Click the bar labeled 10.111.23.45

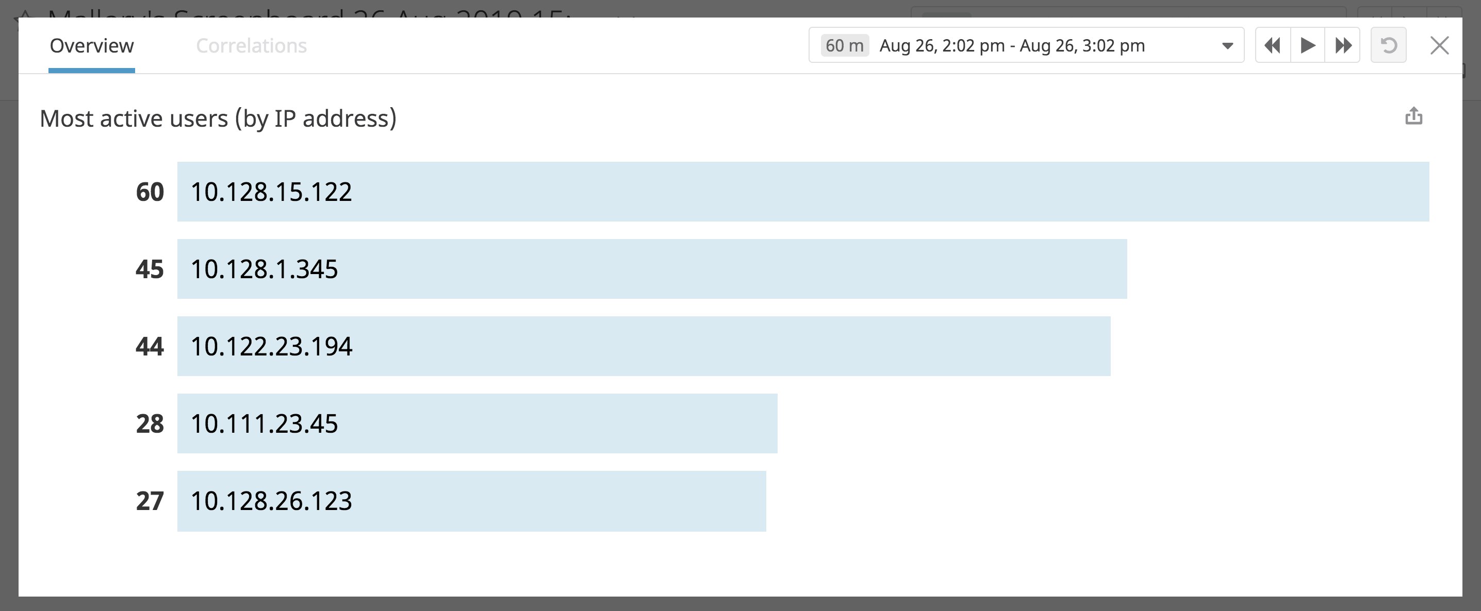coord(476,424)
